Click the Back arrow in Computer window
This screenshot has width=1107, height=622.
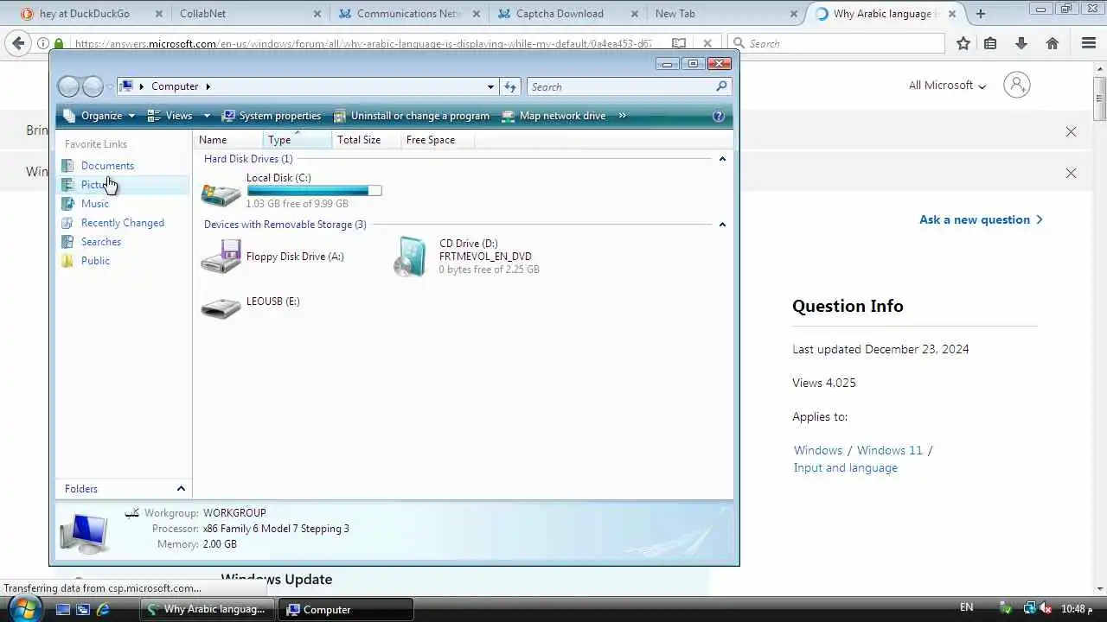(68, 86)
